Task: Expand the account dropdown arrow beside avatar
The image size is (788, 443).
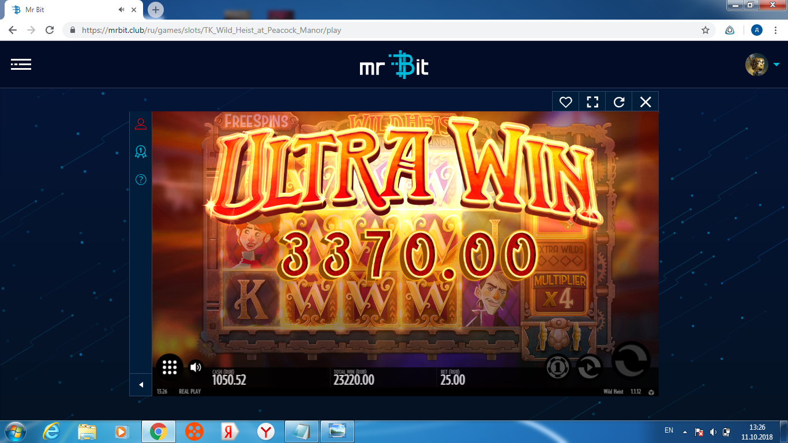Action: [776, 65]
